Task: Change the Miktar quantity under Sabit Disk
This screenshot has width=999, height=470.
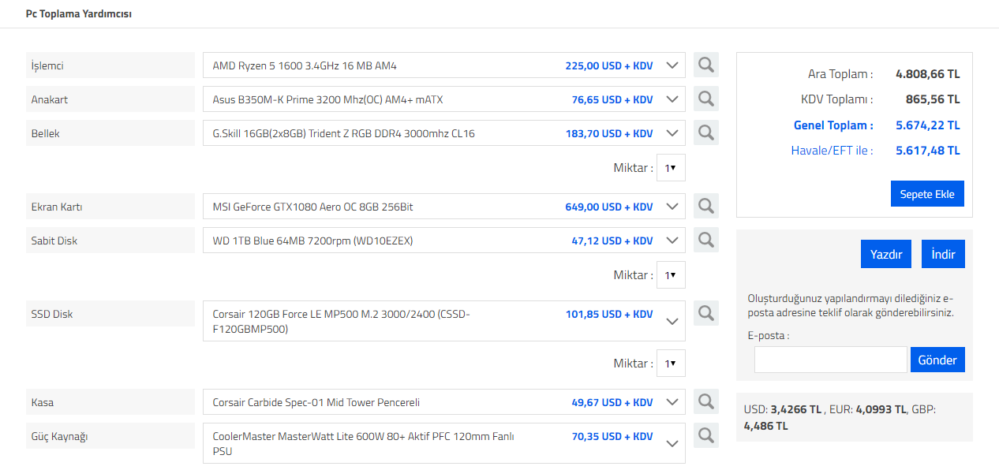Action: click(671, 275)
